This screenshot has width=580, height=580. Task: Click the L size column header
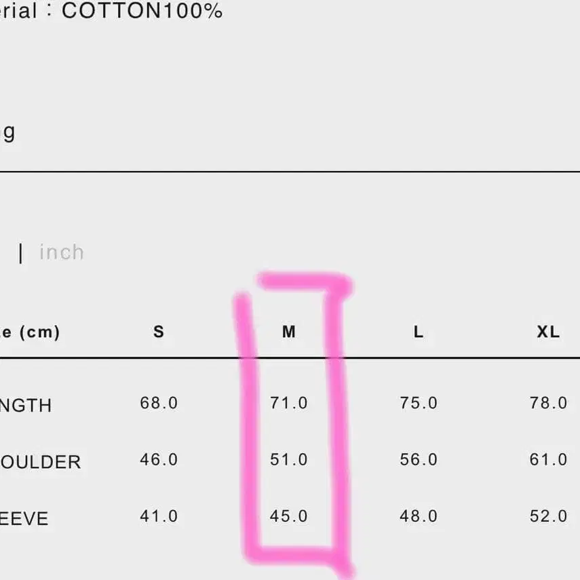pyautogui.click(x=419, y=332)
